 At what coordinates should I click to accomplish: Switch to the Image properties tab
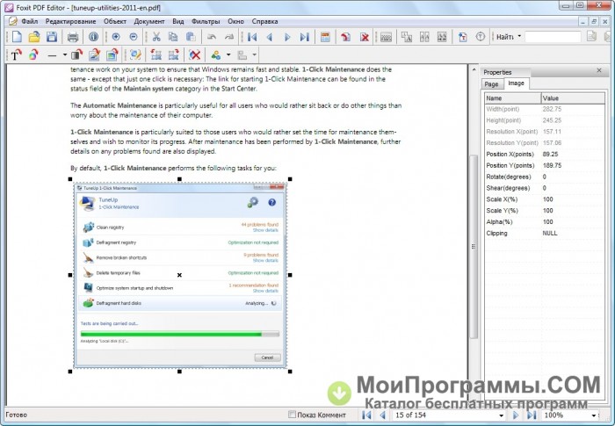coord(517,83)
